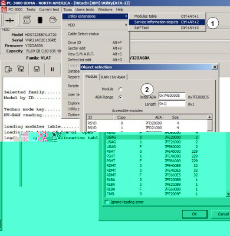Expand the HDD submenu arrow
This screenshot has width=230, height=236.
tap(126, 25)
